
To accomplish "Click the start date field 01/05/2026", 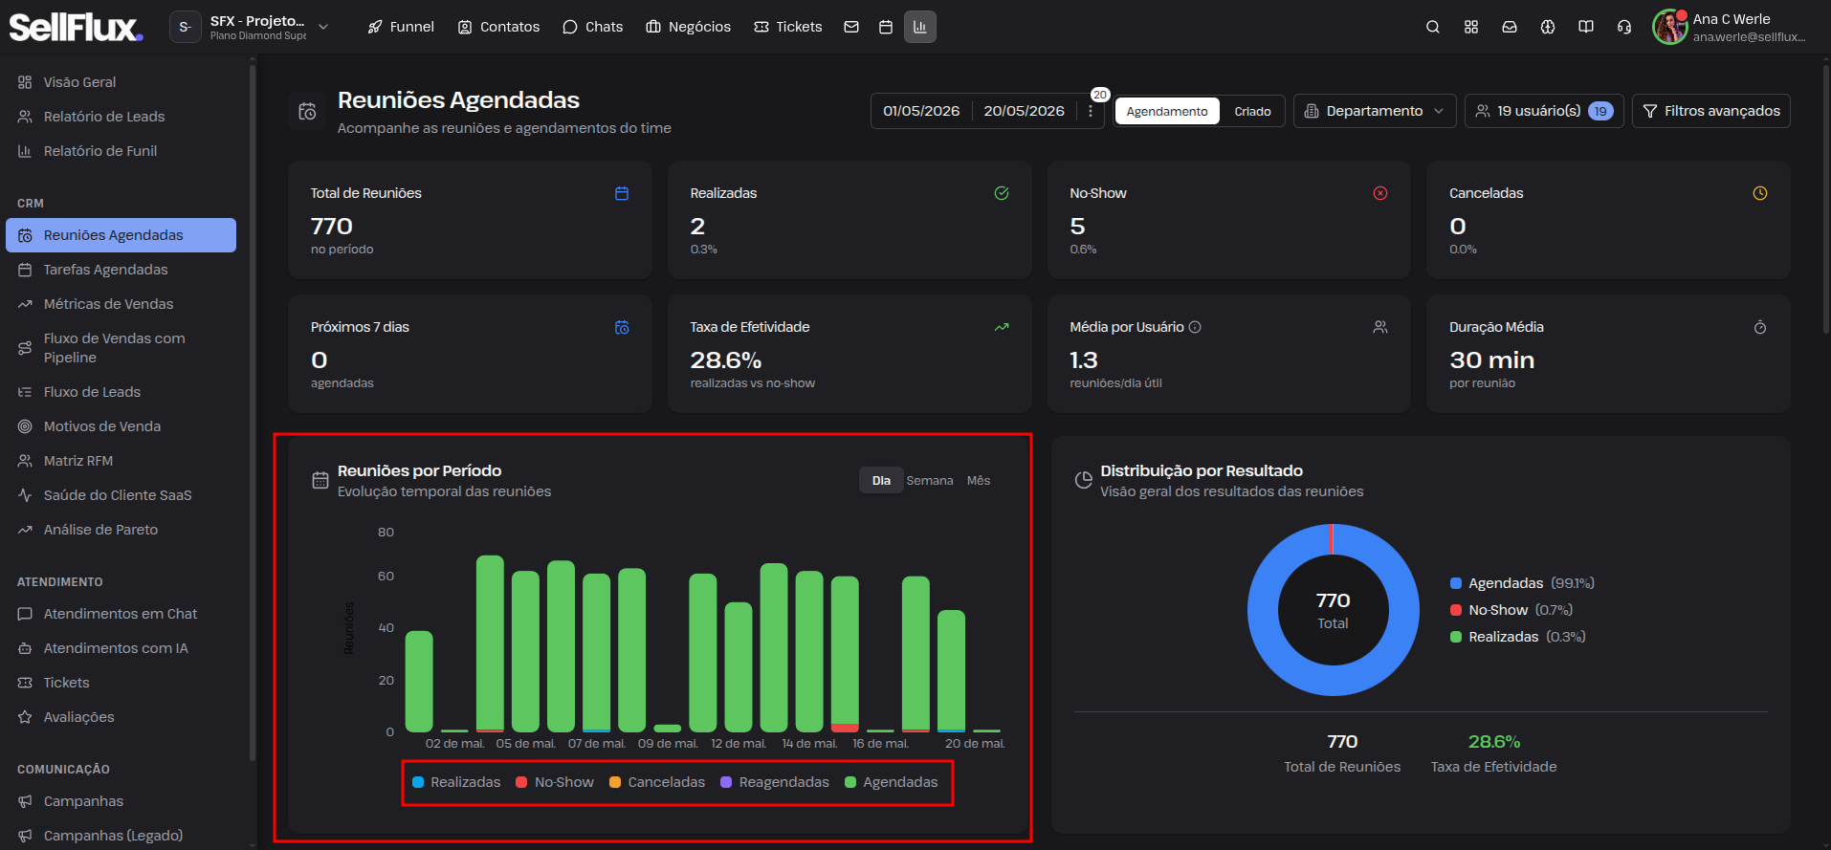I will point(921,111).
